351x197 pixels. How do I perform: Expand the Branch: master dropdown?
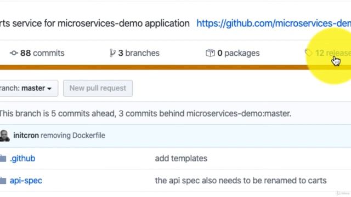(29, 88)
